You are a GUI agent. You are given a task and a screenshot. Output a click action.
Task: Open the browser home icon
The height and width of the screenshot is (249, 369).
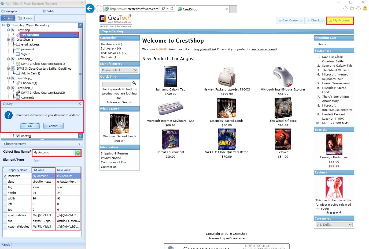[x=345, y=8]
